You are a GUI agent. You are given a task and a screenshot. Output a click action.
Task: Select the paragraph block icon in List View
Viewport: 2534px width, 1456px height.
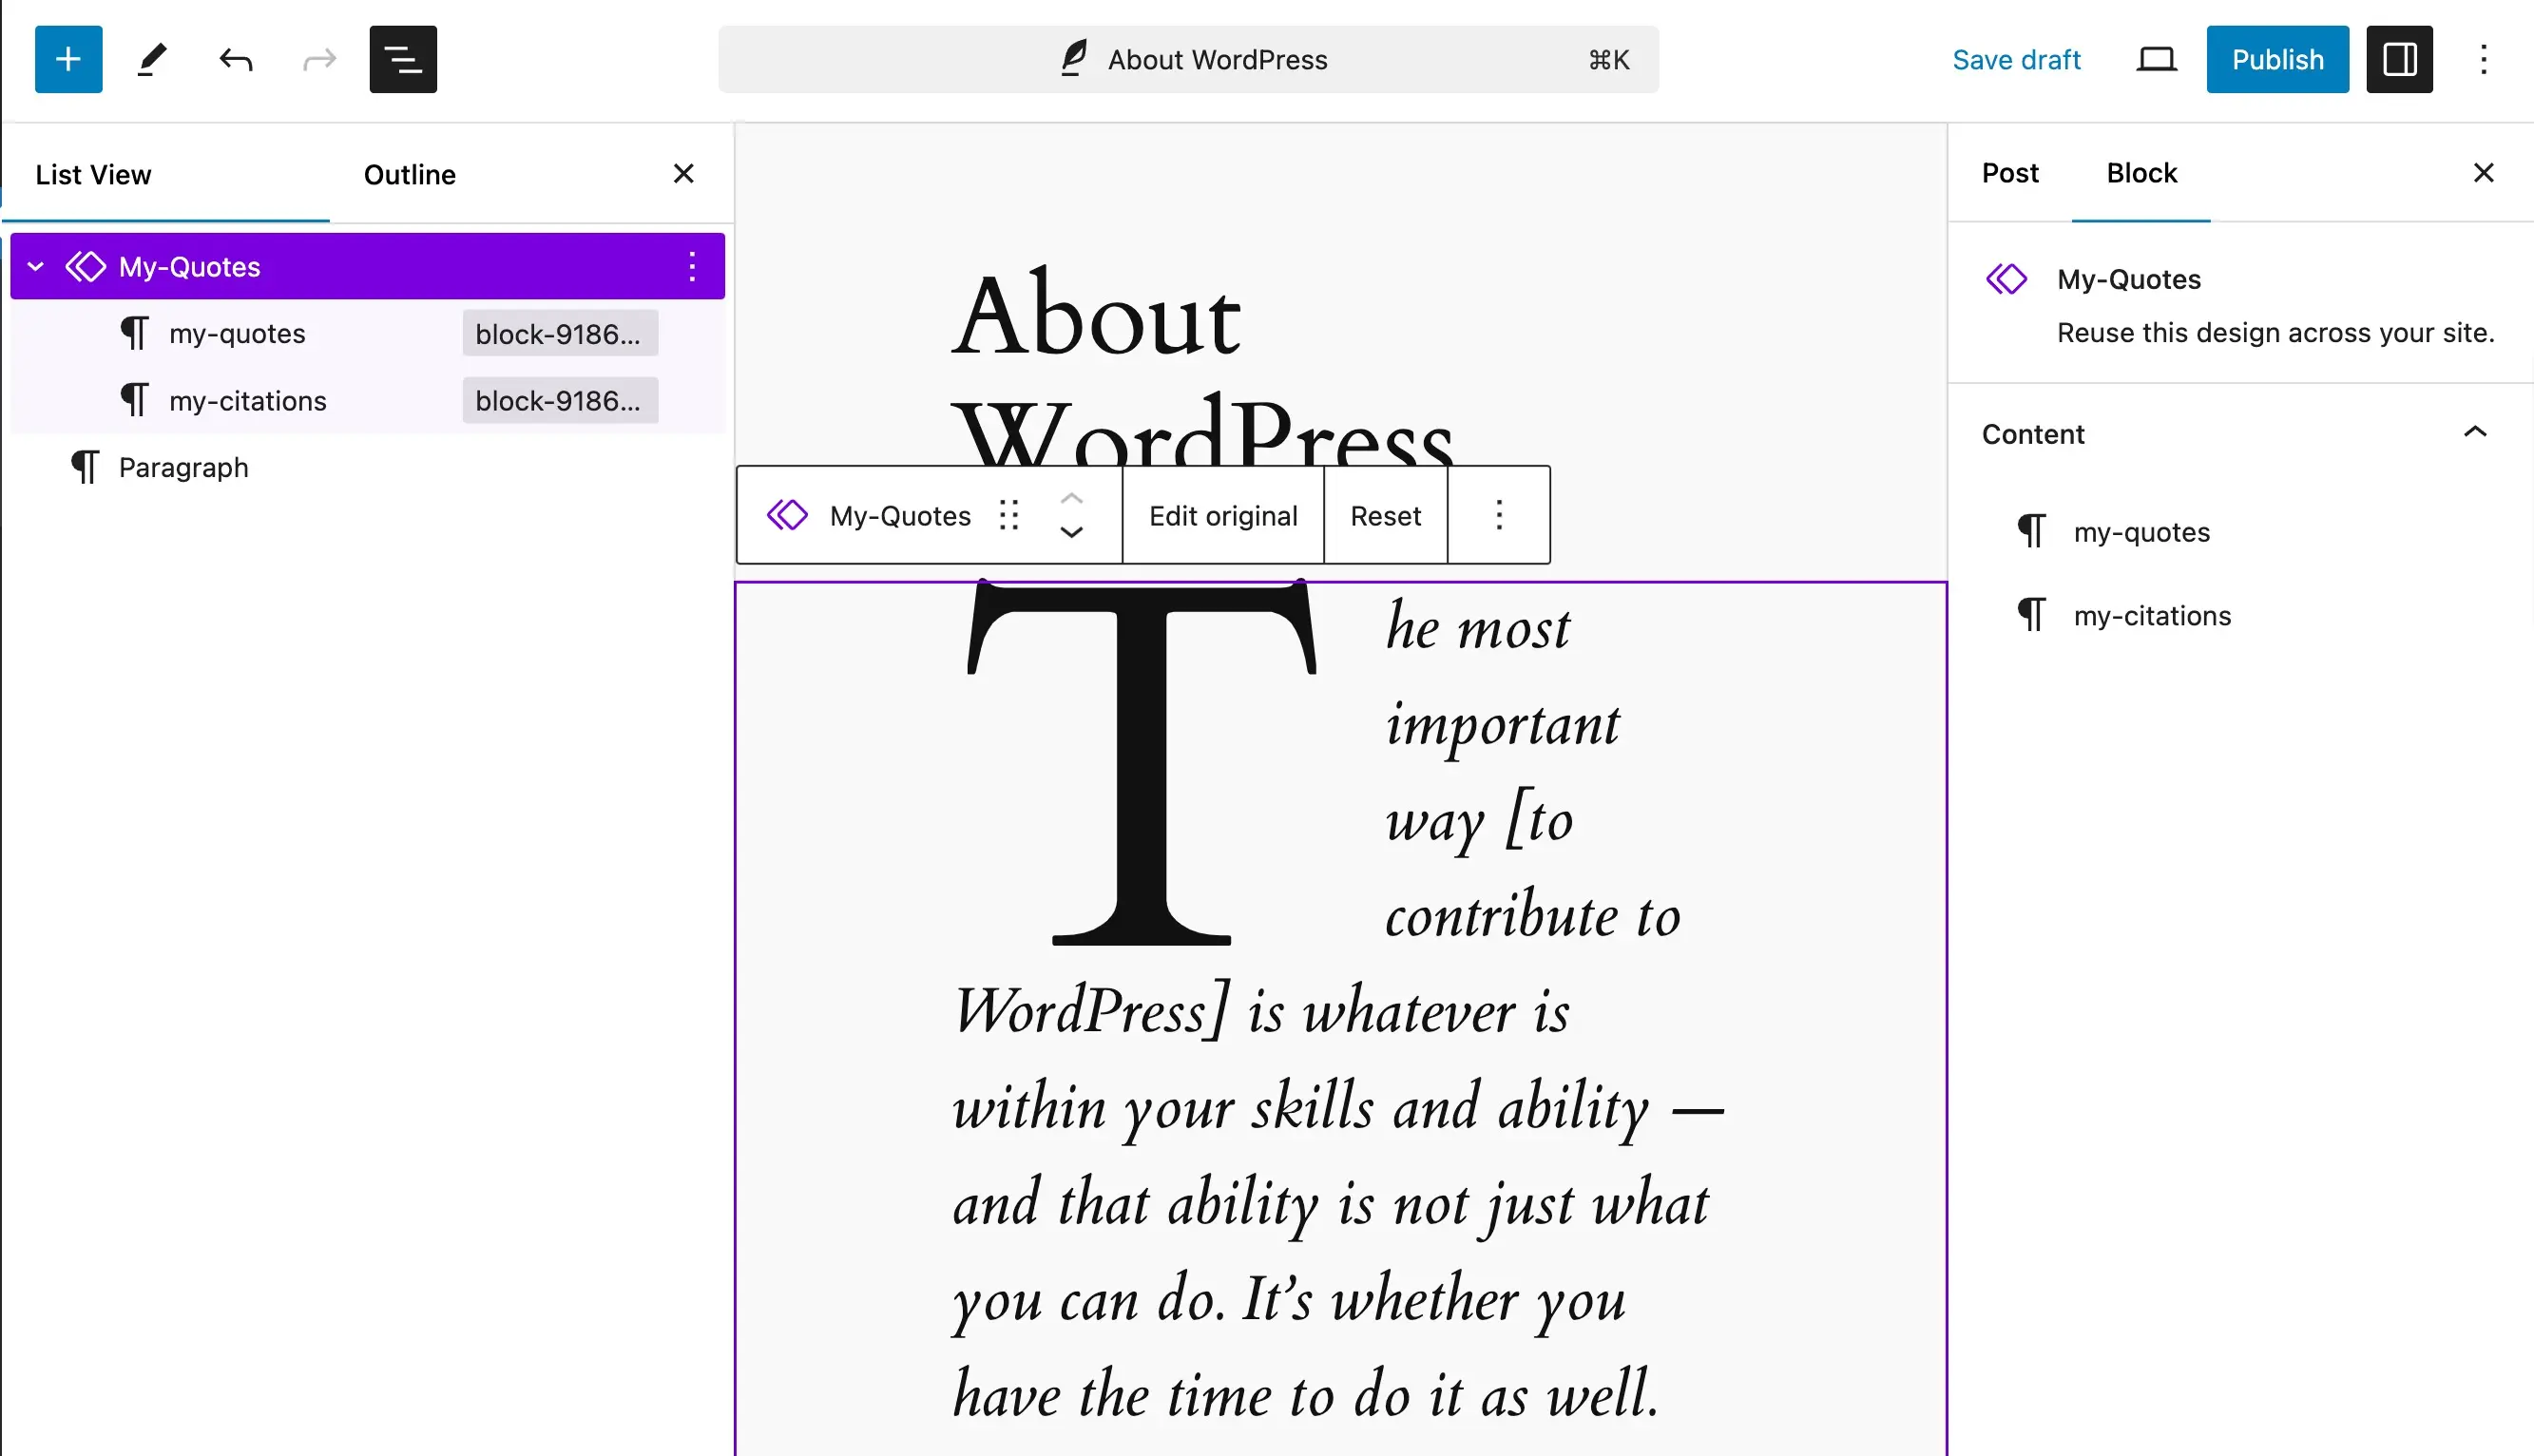[84, 467]
